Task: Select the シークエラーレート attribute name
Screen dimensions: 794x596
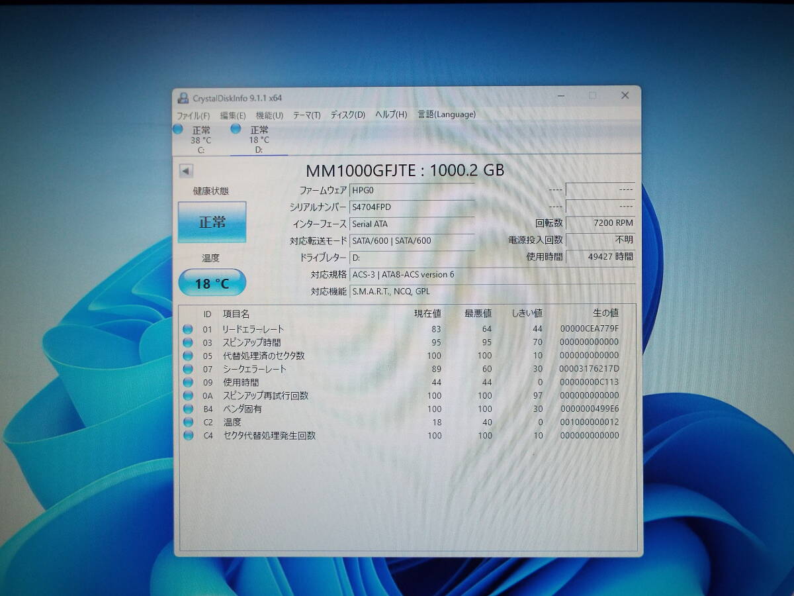Action: tap(254, 369)
